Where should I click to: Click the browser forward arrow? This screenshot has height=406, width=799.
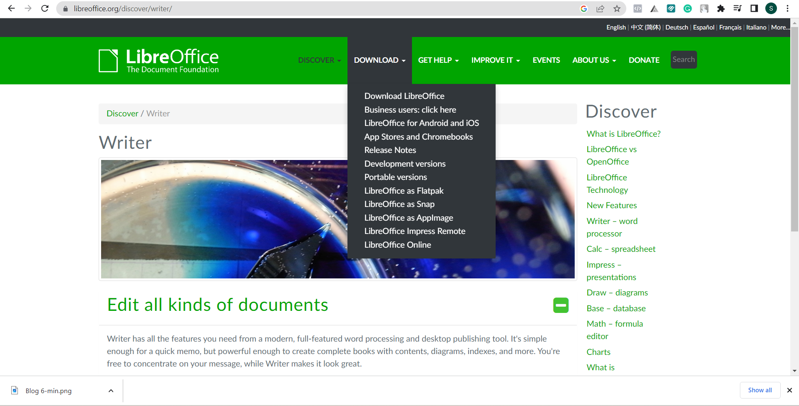28,8
